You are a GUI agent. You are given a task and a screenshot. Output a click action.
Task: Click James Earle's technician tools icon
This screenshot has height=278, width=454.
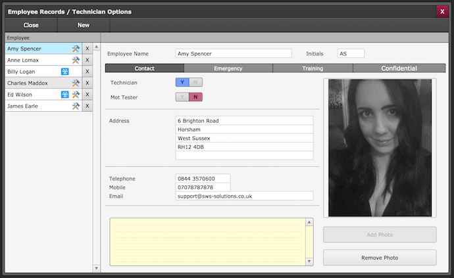point(76,106)
